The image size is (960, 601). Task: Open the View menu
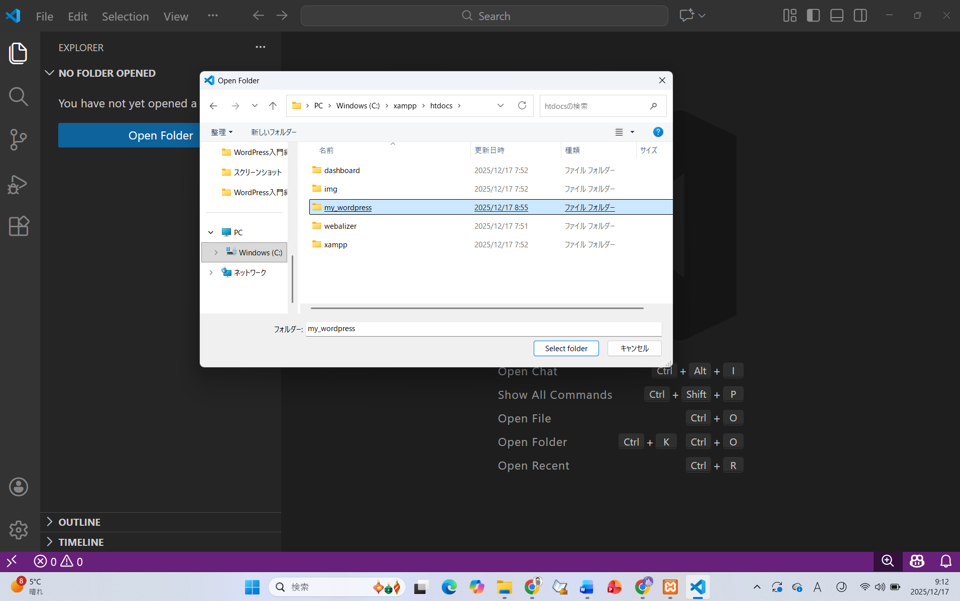point(176,17)
